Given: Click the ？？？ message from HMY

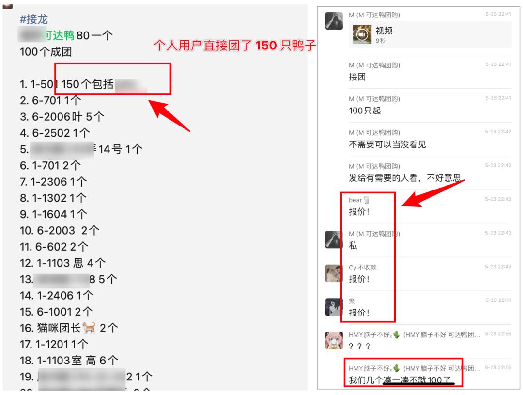Looking at the screenshot, I should [359, 346].
